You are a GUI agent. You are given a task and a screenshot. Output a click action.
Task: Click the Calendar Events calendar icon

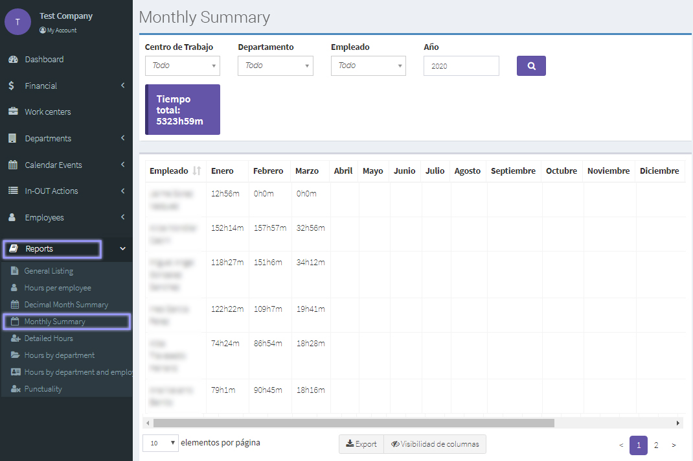[x=12, y=165]
